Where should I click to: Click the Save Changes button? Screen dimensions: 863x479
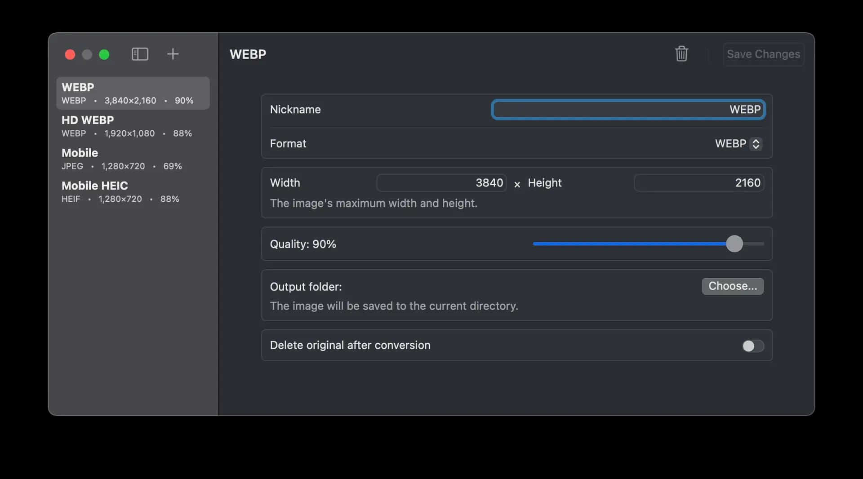(x=763, y=54)
